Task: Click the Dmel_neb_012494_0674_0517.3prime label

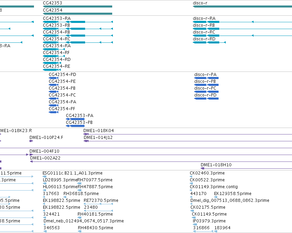Action: [84, 221]
